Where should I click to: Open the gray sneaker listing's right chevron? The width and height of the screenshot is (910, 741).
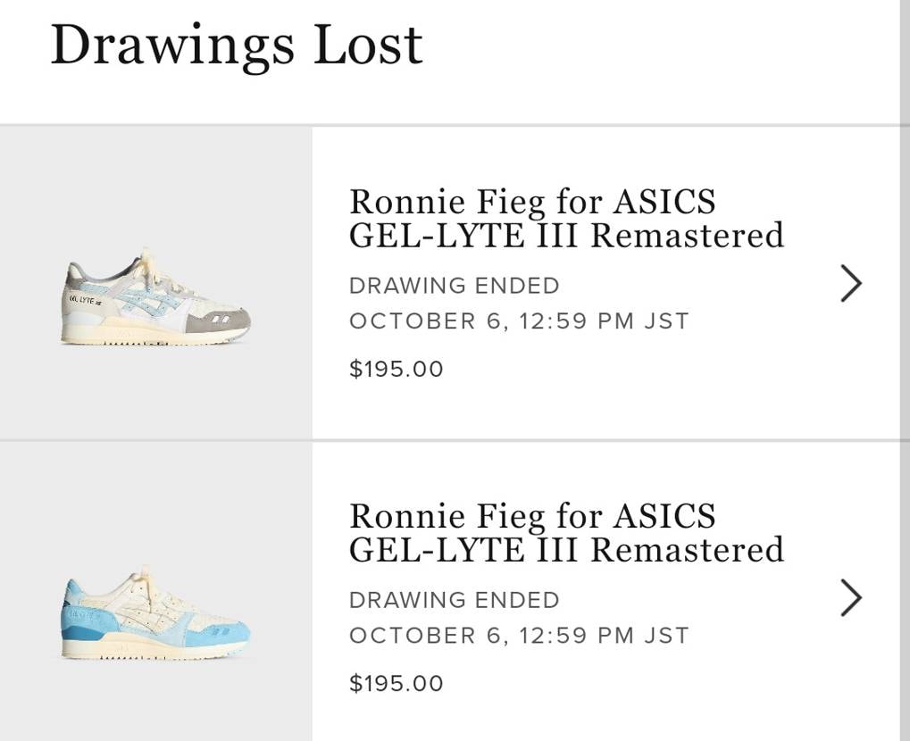coord(851,284)
